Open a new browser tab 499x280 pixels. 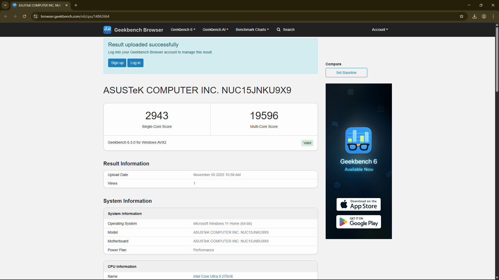point(76,5)
